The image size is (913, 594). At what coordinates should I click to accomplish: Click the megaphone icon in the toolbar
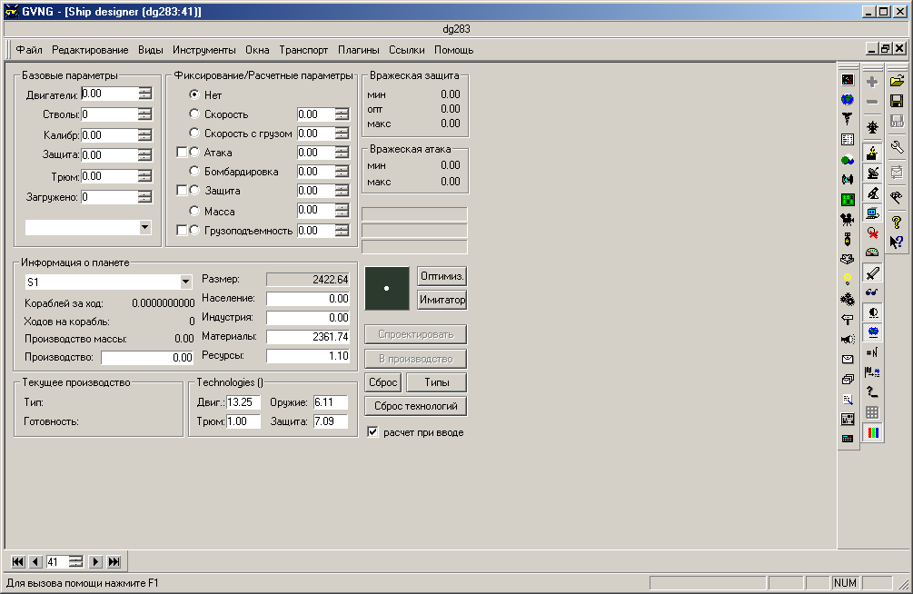tap(848, 339)
